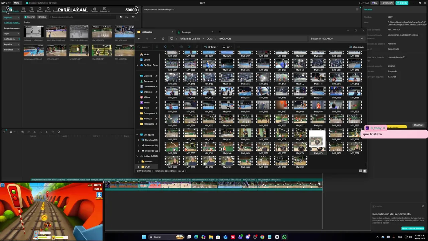Open Microsoft Edge from the taskbar

[196, 237]
